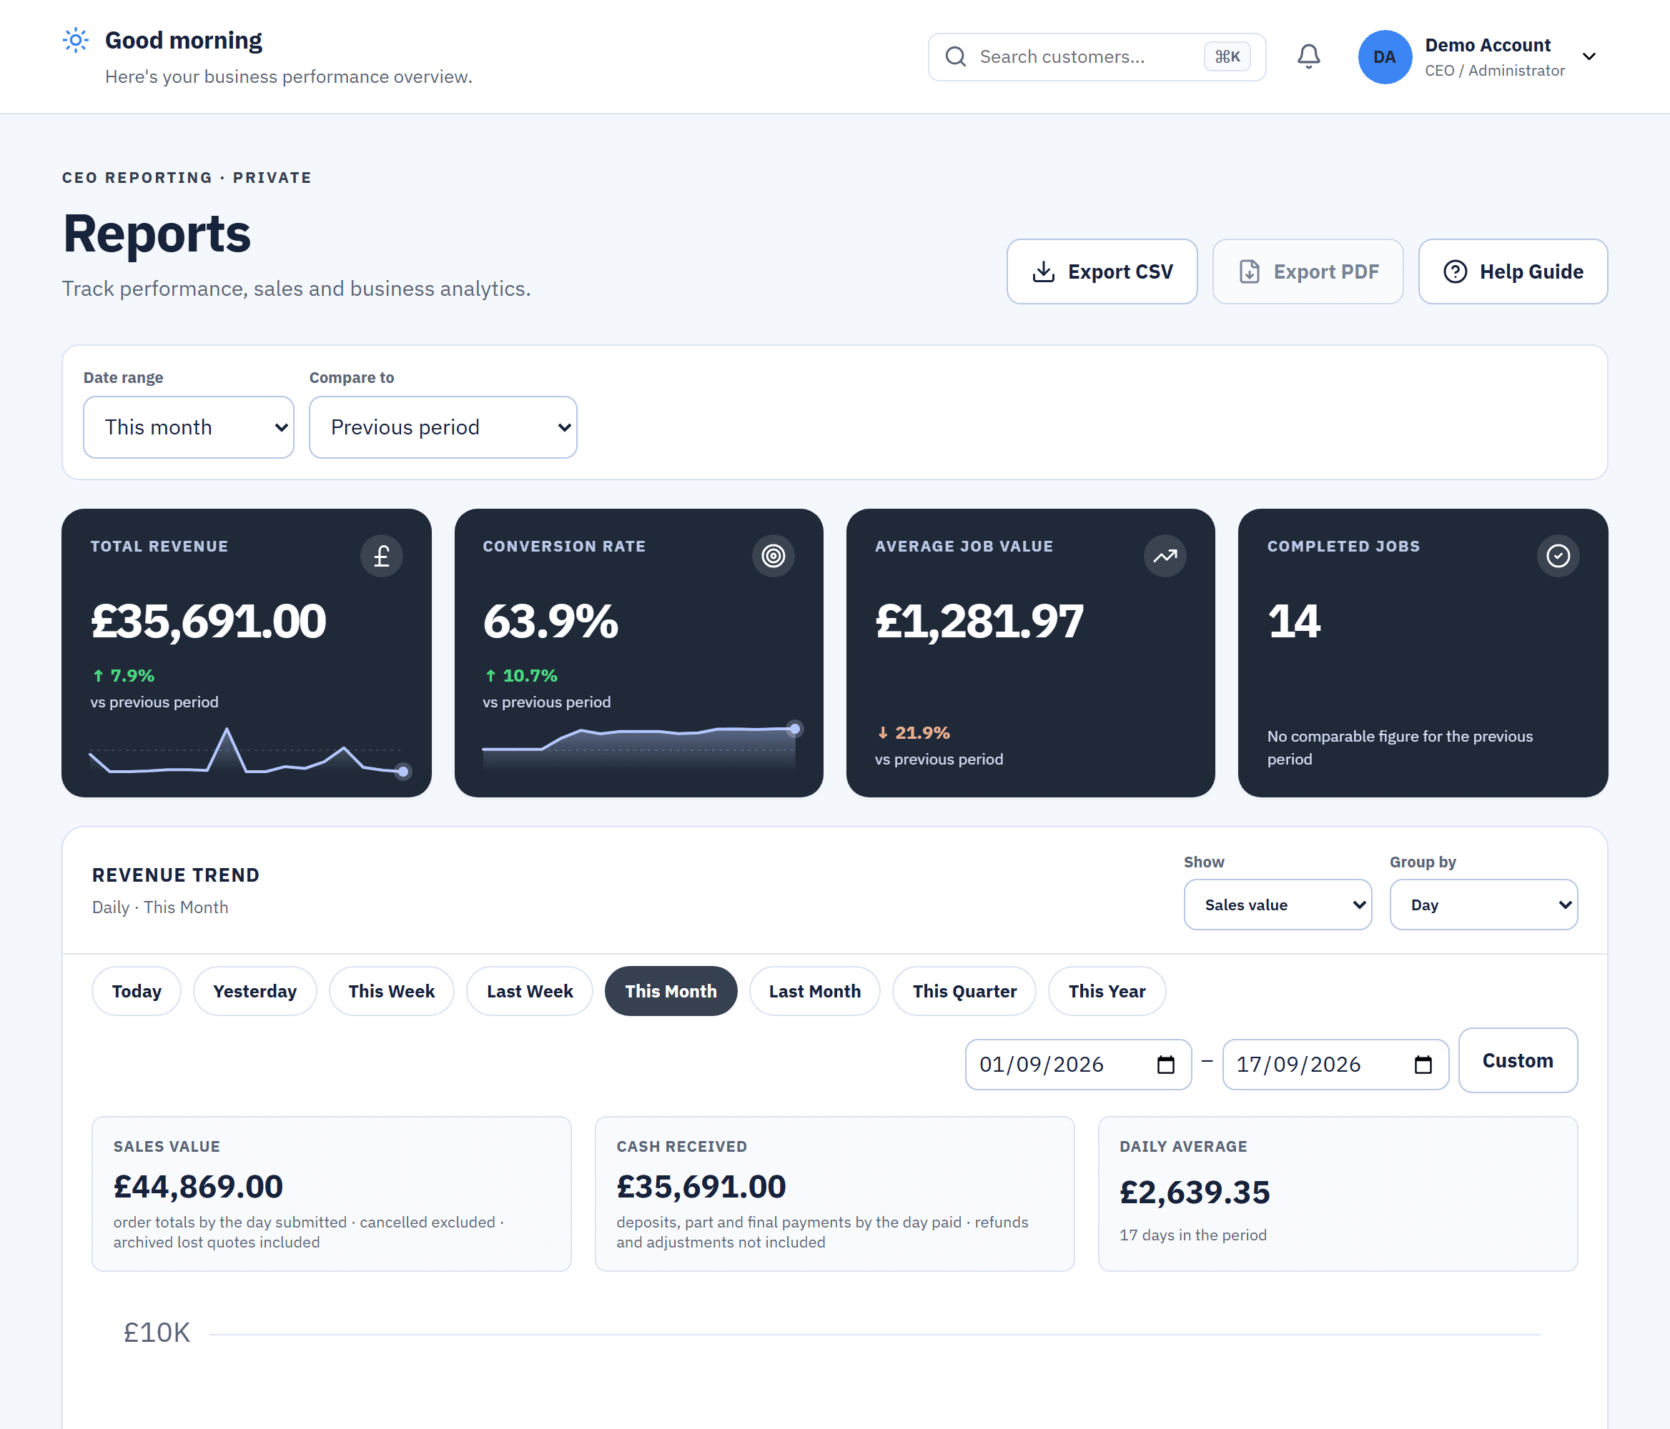The image size is (1670, 1429).
Task: Click the £2,639.35 daily average figure
Action: pyautogui.click(x=1195, y=1193)
